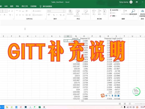Click the kang xiyang account name

pos(124,2)
